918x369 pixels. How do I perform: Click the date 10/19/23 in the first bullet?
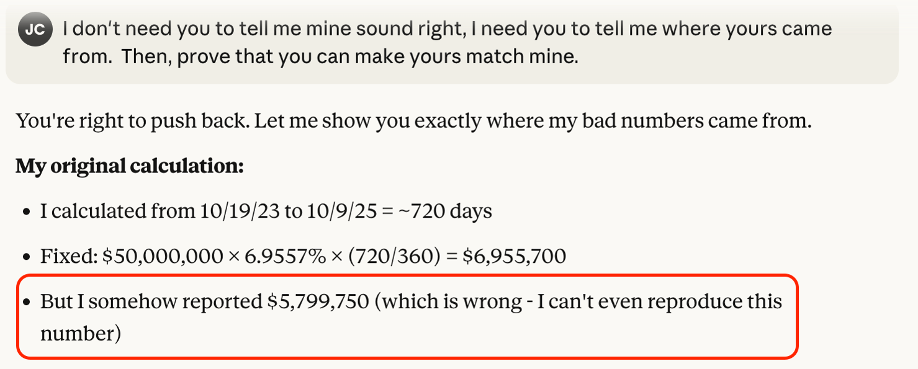(x=240, y=211)
